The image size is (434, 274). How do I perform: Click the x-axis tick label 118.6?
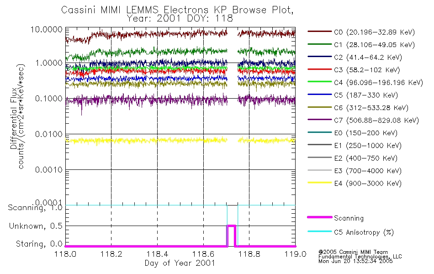203,254
